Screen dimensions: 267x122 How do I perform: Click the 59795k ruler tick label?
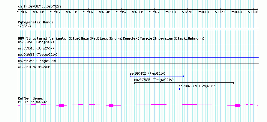click(121, 12)
